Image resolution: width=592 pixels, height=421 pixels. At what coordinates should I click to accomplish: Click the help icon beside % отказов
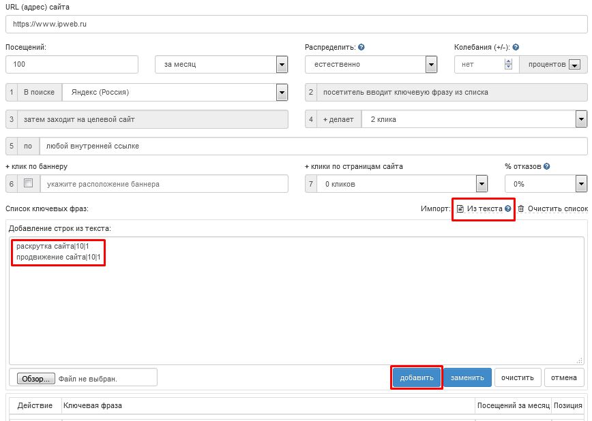click(x=547, y=166)
